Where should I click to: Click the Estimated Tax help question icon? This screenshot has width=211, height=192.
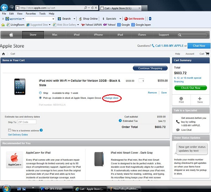tap(120, 121)
